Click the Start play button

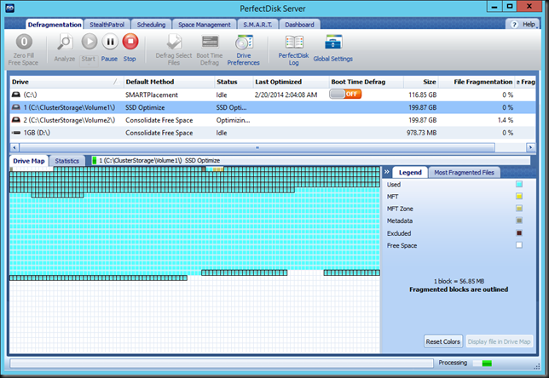[90, 42]
